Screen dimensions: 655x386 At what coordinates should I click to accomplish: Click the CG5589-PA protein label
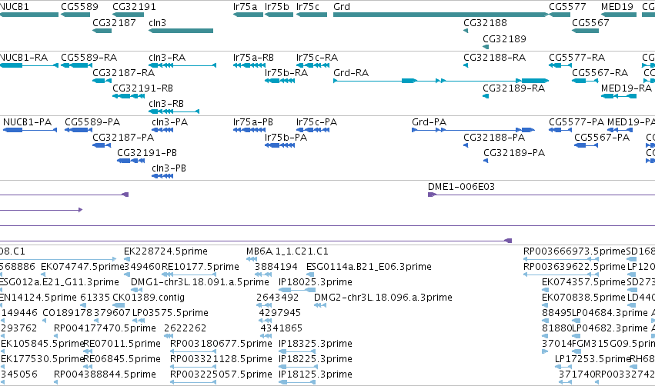coord(92,121)
